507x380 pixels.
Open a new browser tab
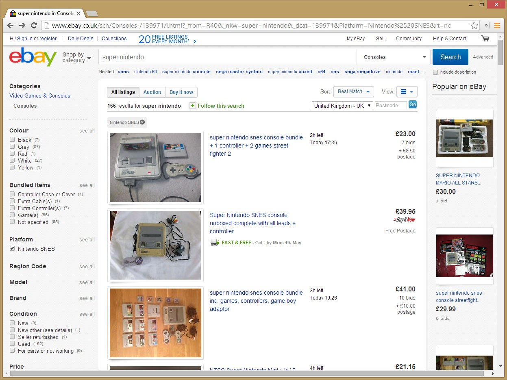92,13
